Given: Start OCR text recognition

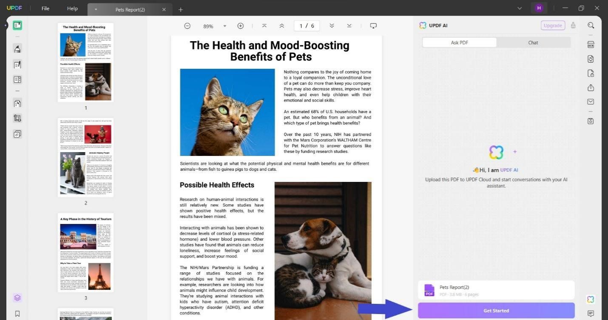Looking at the screenshot, I should pos(591,44).
